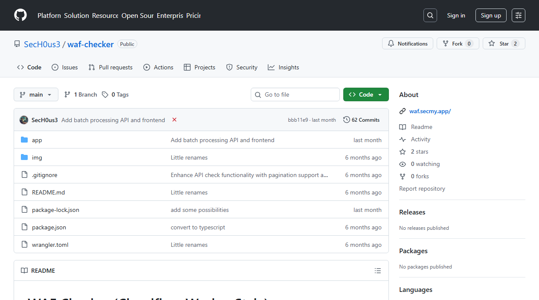Open the README tab heading
The image size is (539, 300).
tap(38, 271)
